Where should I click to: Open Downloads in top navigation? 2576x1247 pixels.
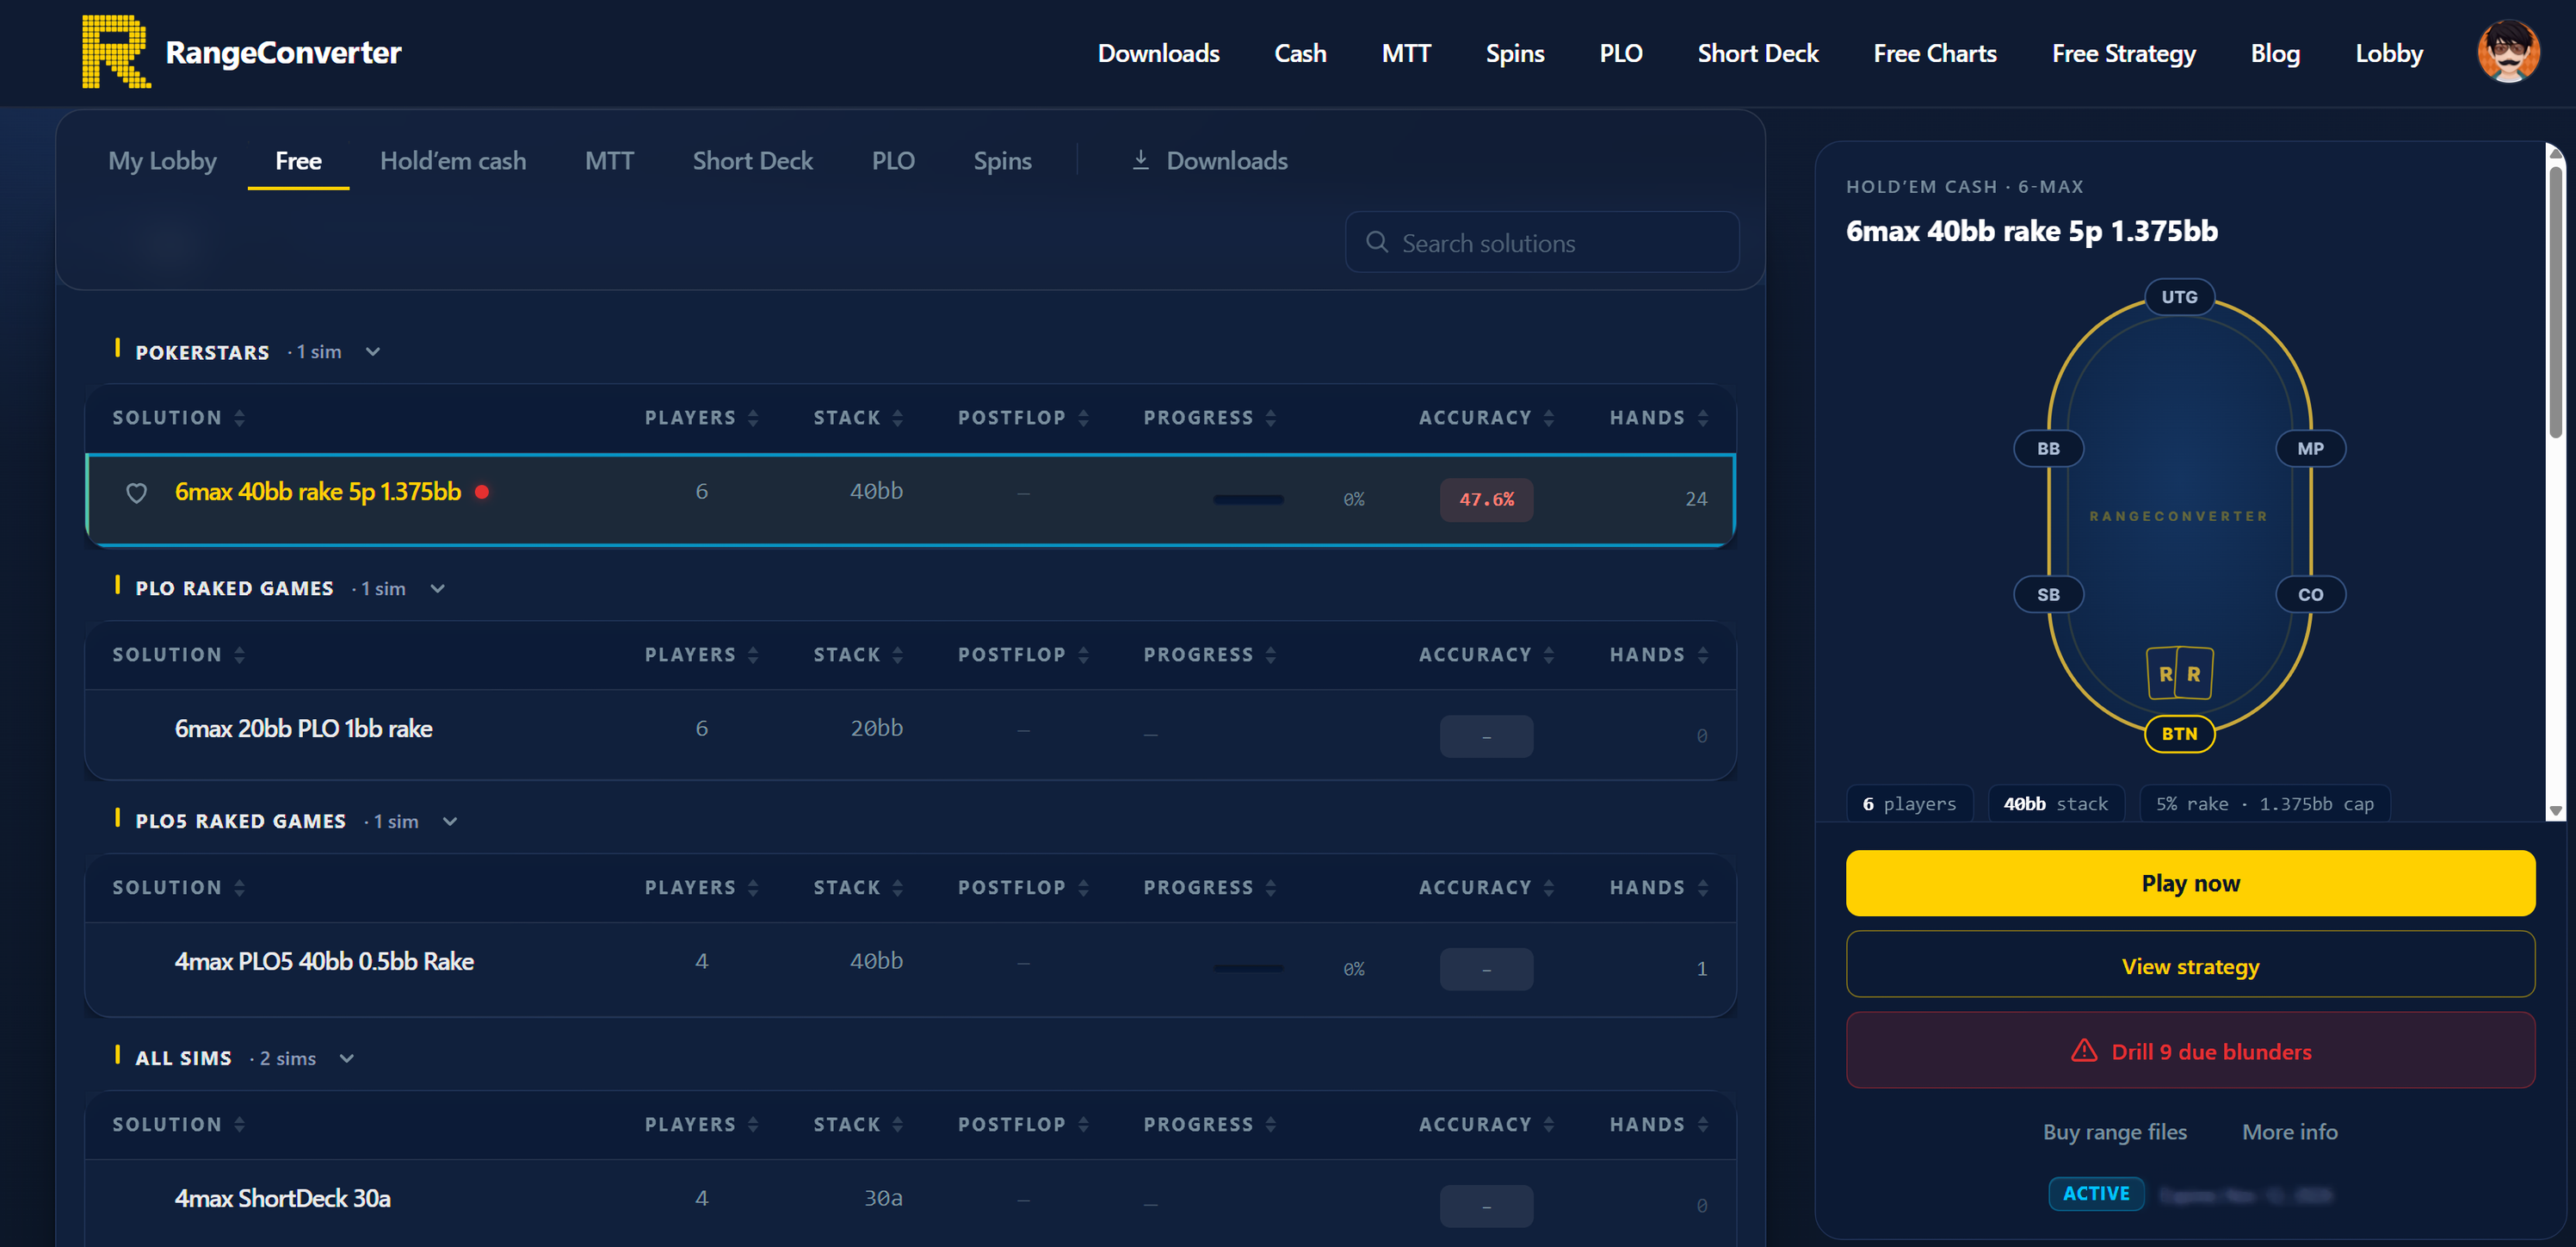point(1158,53)
